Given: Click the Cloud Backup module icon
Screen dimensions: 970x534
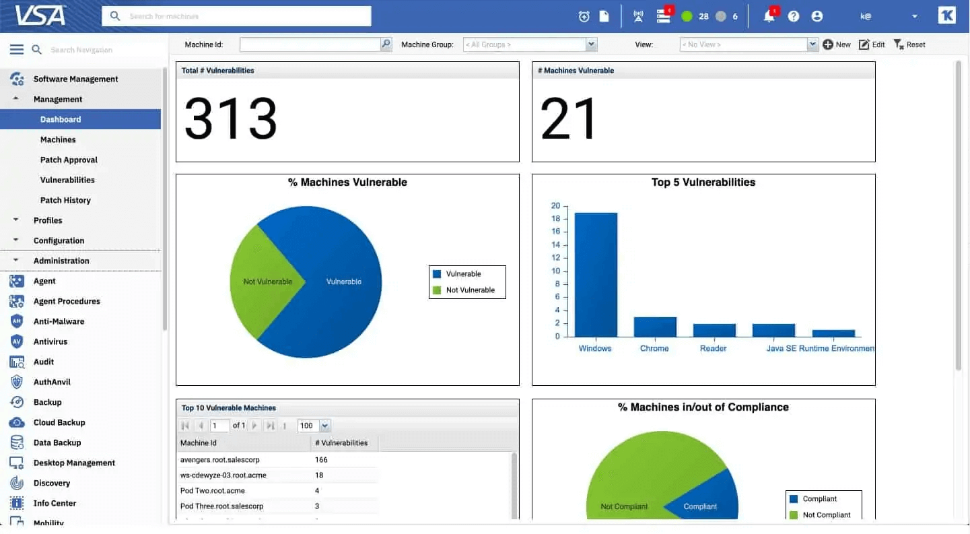Looking at the screenshot, I should pos(17,422).
